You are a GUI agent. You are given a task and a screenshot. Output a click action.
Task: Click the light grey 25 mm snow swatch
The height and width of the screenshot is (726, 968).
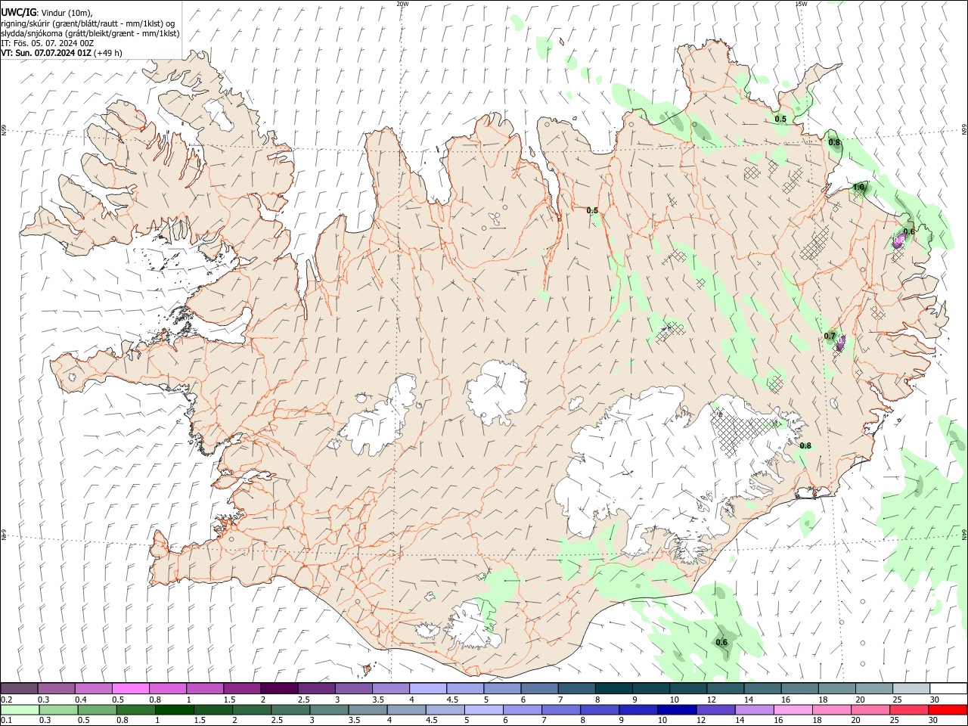(x=911, y=688)
